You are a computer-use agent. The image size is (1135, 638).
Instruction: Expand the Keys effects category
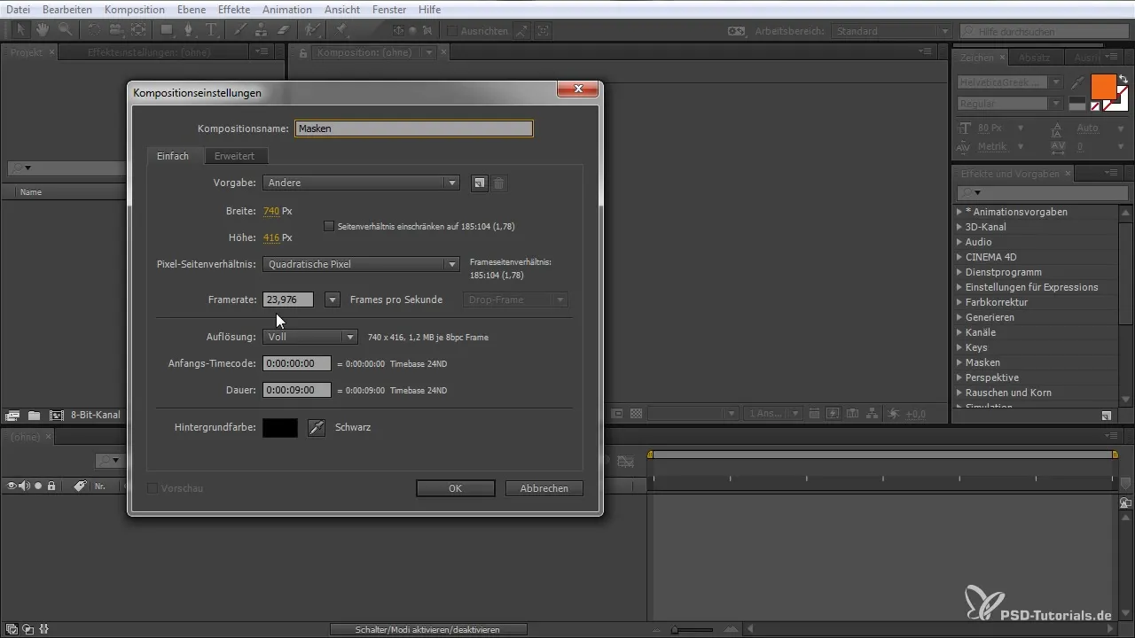[959, 347]
